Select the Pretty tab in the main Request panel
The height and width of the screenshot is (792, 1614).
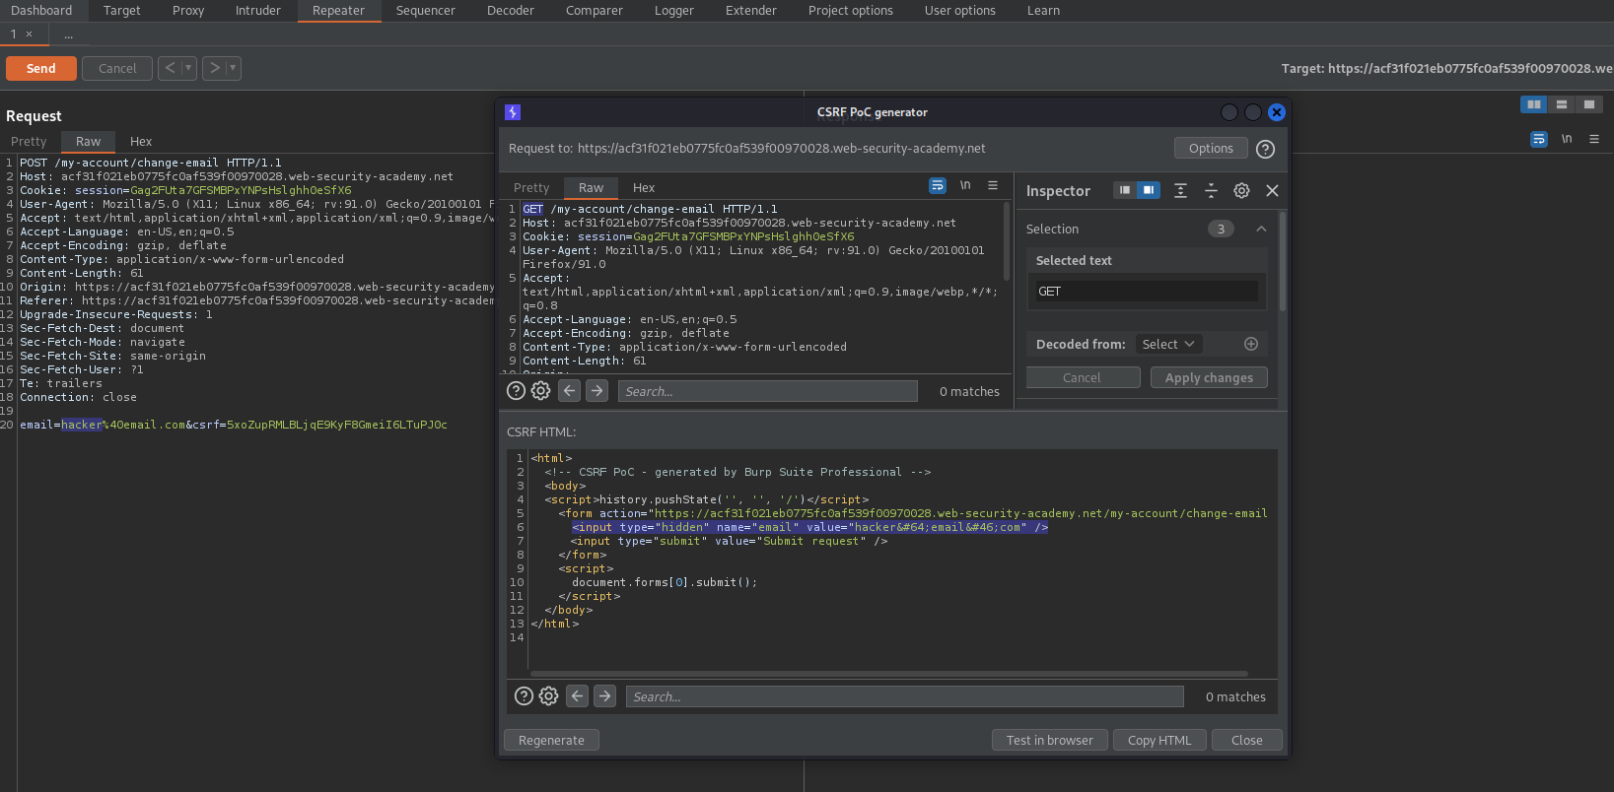[29, 141]
